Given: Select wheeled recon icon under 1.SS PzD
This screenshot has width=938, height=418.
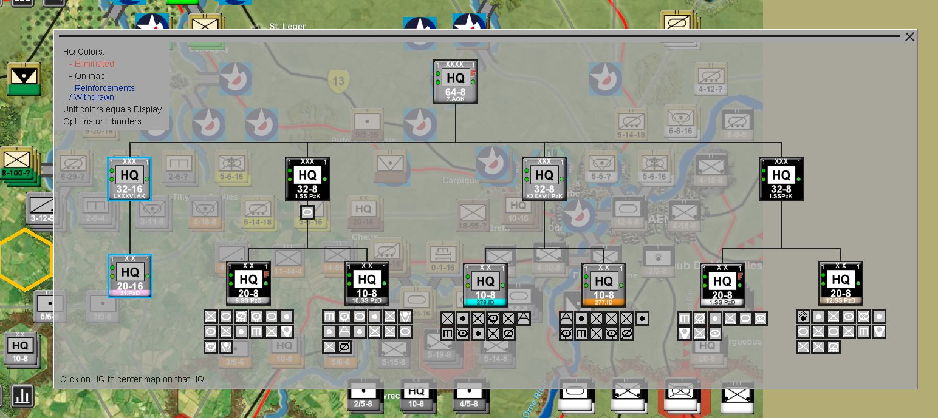Looking at the screenshot, I should (x=700, y=318).
